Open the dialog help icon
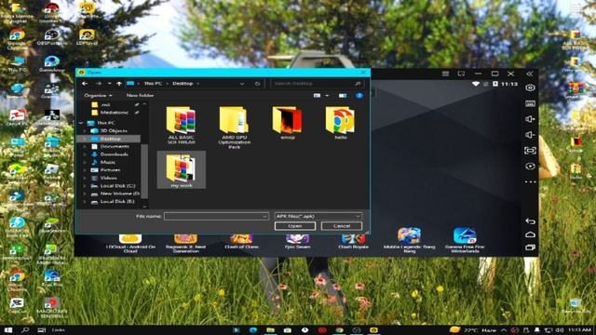This screenshot has width=596, height=335. [359, 96]
